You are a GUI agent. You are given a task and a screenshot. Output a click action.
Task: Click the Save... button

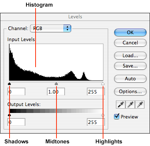click(130, 66)
